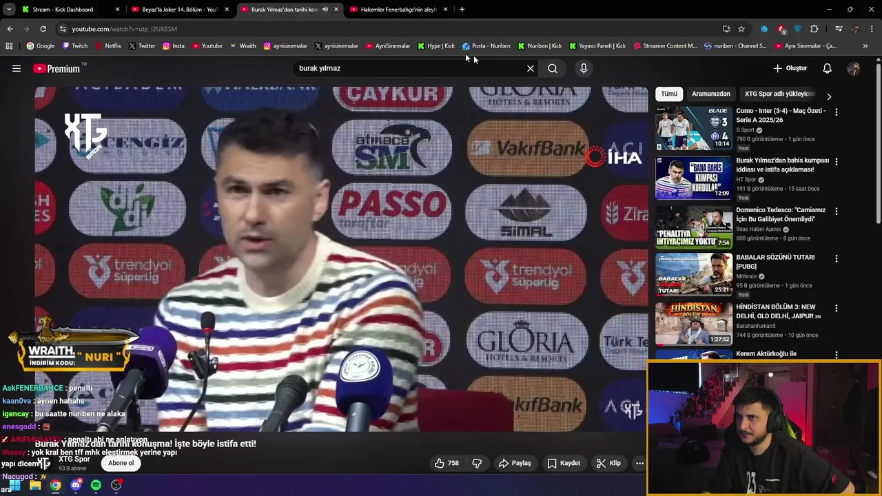Open Como - Inter (3-4) video thumbnail
This screenshot has height=496, width=882.
click(693, 128)
